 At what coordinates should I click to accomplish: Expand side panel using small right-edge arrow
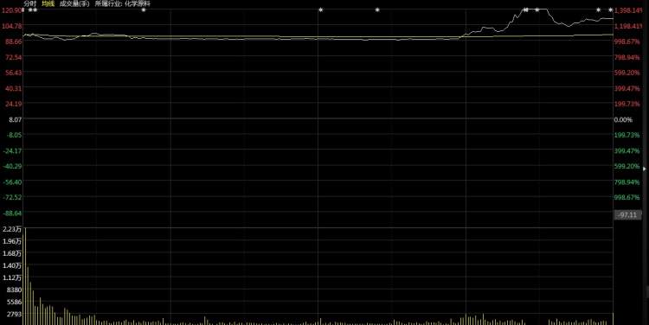coord(645,169)
